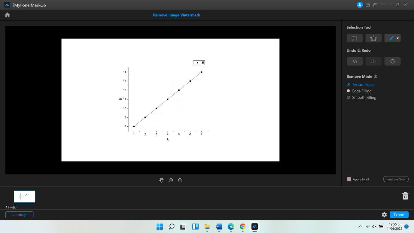The height and width of the screenshot is (233, 414).
Task: Open taskbar Search
Action: click(x=171, y=226)
